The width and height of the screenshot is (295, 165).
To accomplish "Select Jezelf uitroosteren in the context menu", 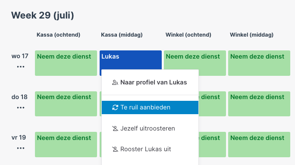I will coord(150,128).
